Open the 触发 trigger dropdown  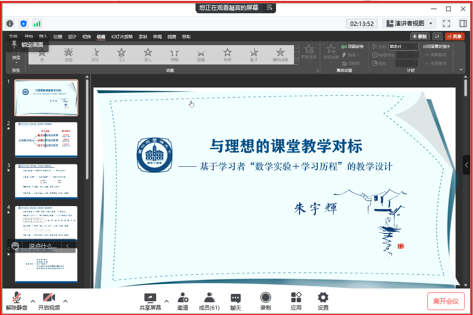351,55
